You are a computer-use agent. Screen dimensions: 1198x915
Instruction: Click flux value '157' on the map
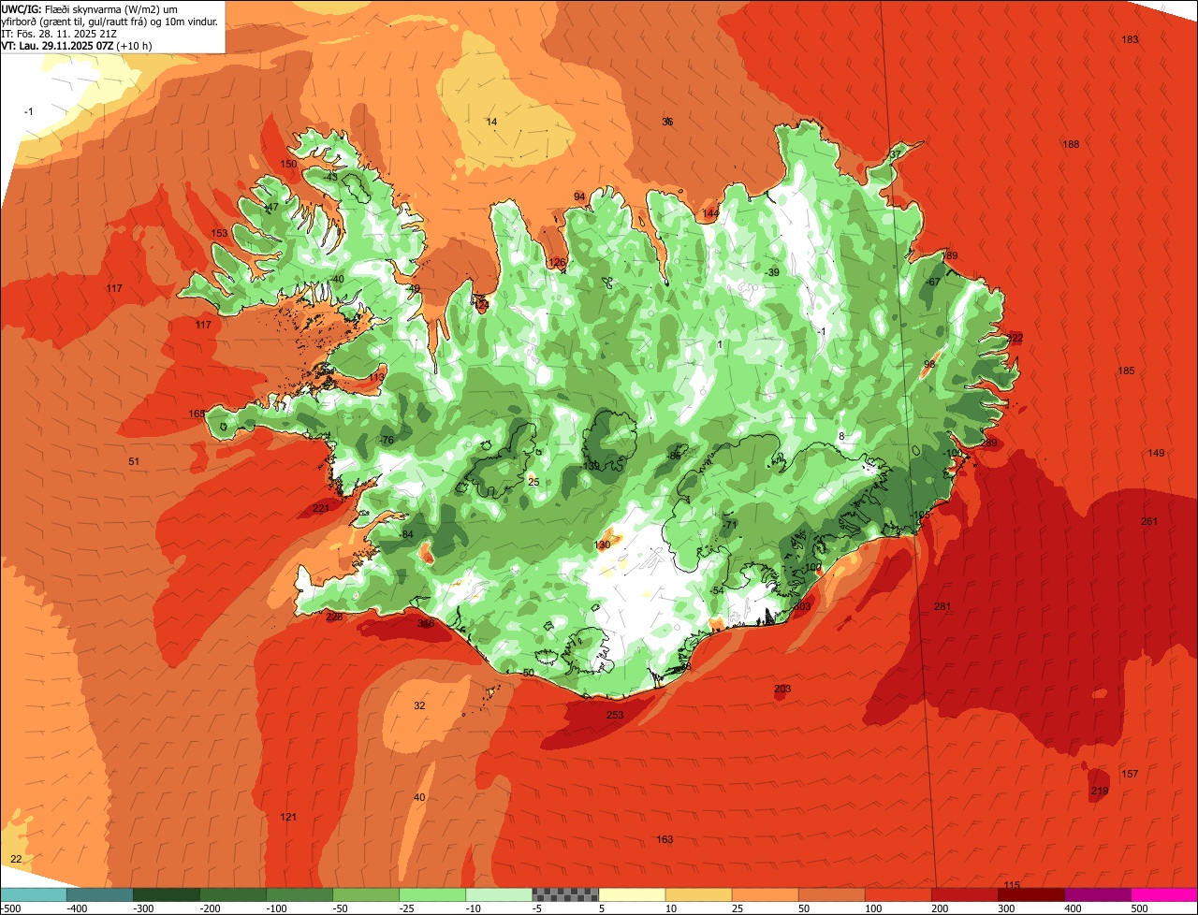point(1130,774)
